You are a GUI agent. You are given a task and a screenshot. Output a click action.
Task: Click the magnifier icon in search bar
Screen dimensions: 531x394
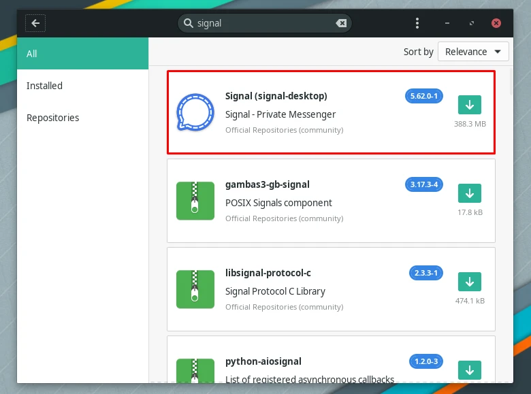(189, 23)
